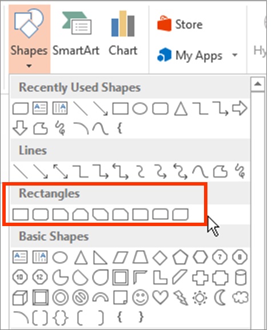
Task: Expand the My Apps dropdown arrow
Action: pyautogui.click(x=235, y=55)
